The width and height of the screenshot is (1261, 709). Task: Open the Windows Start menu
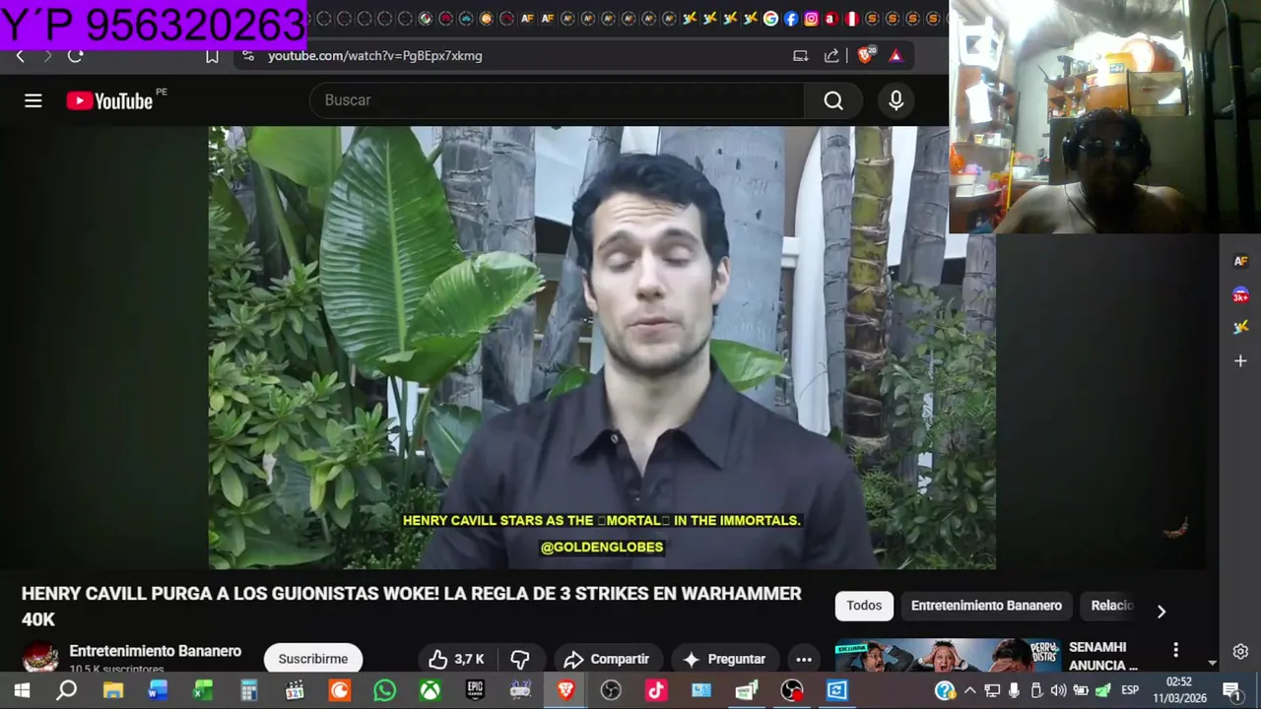tap(22, 690)
